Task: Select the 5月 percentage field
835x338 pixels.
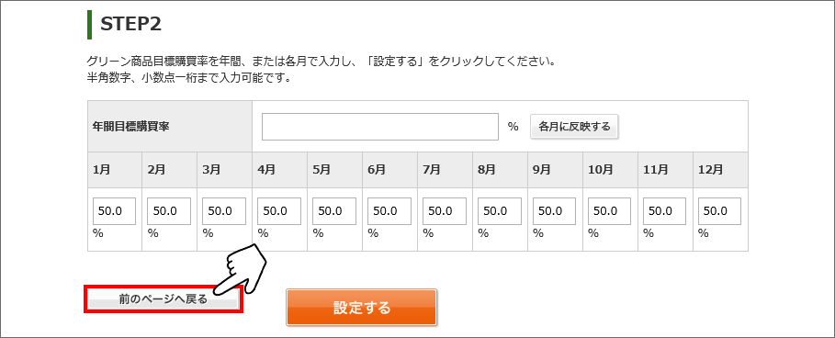Action: 334,211
